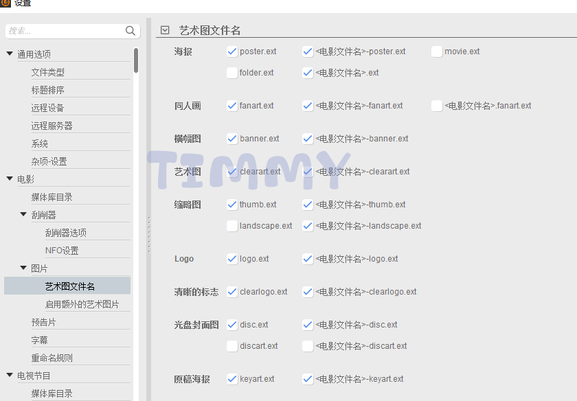Disable the fanart.ext checkbox under 同人画
The image size is (577, 401).
(x=231, y=105)
